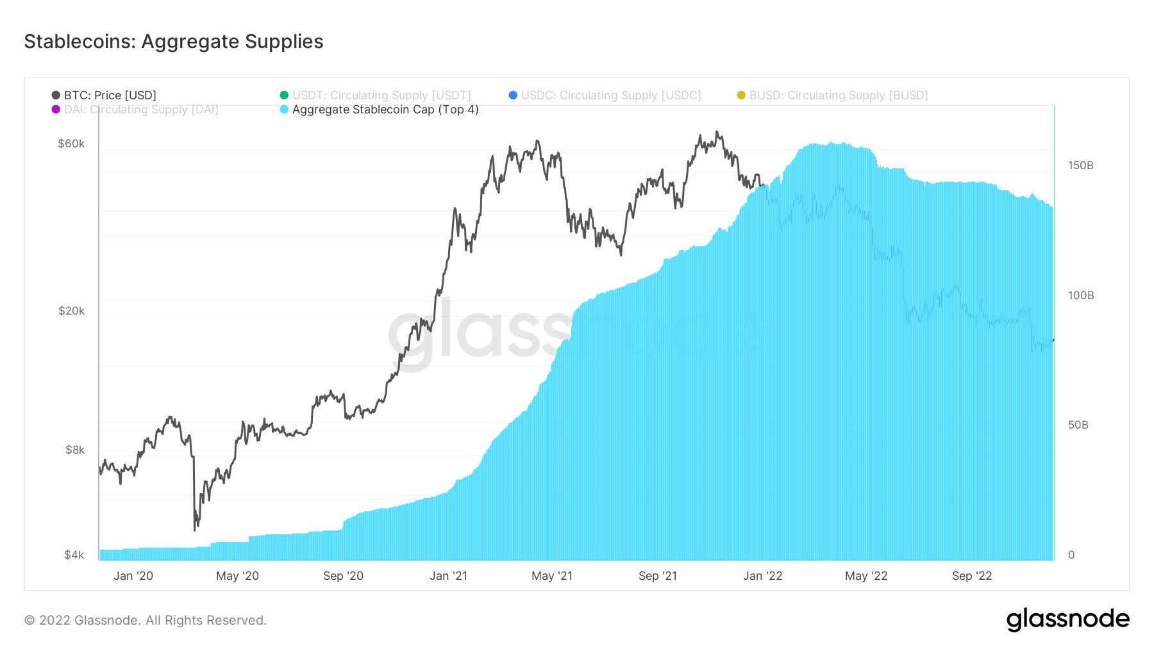Click the Stablecoins: Aggregate Supplies chart title
The image size is (1154, 649).
pyautogui.click(x=174, y=42)
